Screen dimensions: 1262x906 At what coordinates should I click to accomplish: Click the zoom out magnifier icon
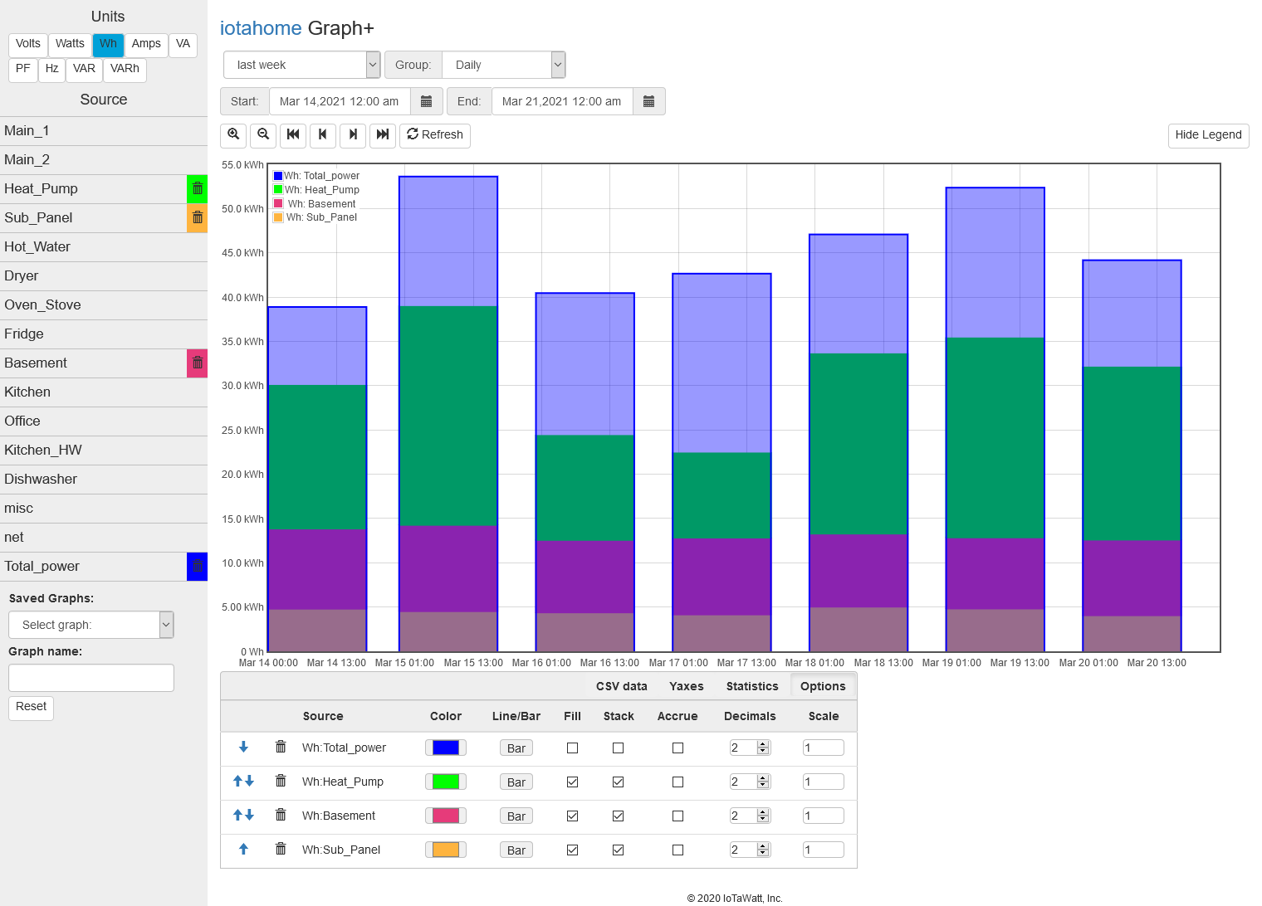coord(263,134)
